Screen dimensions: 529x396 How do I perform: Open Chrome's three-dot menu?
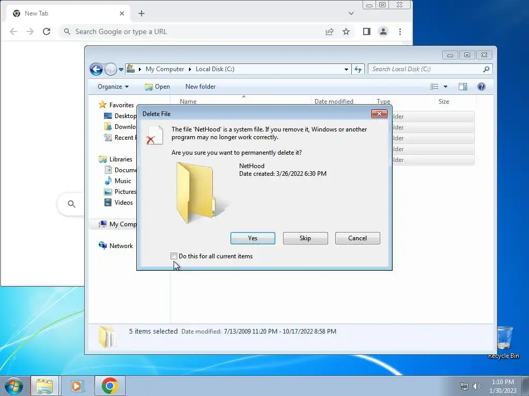(400, 31)
